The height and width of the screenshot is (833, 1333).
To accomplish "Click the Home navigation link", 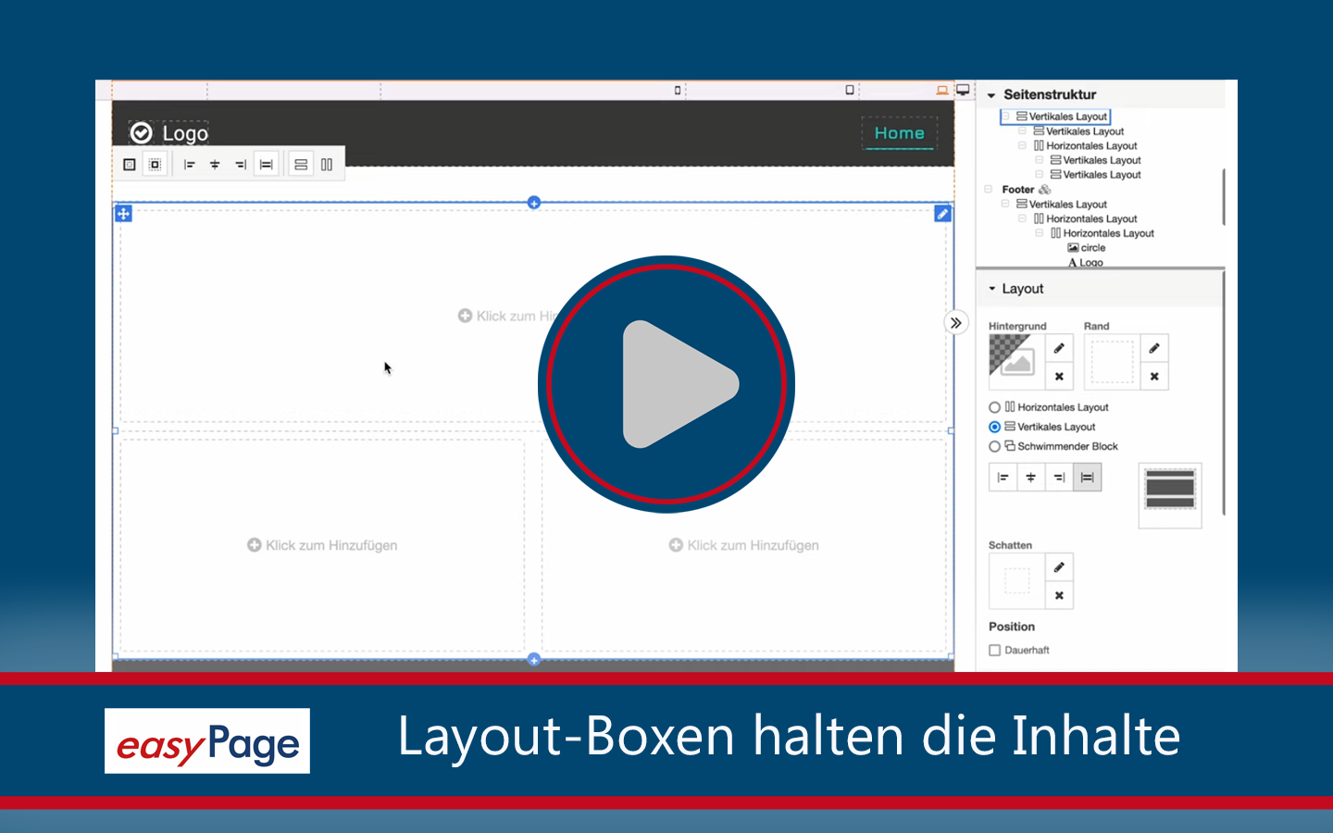I will point(899,133).
